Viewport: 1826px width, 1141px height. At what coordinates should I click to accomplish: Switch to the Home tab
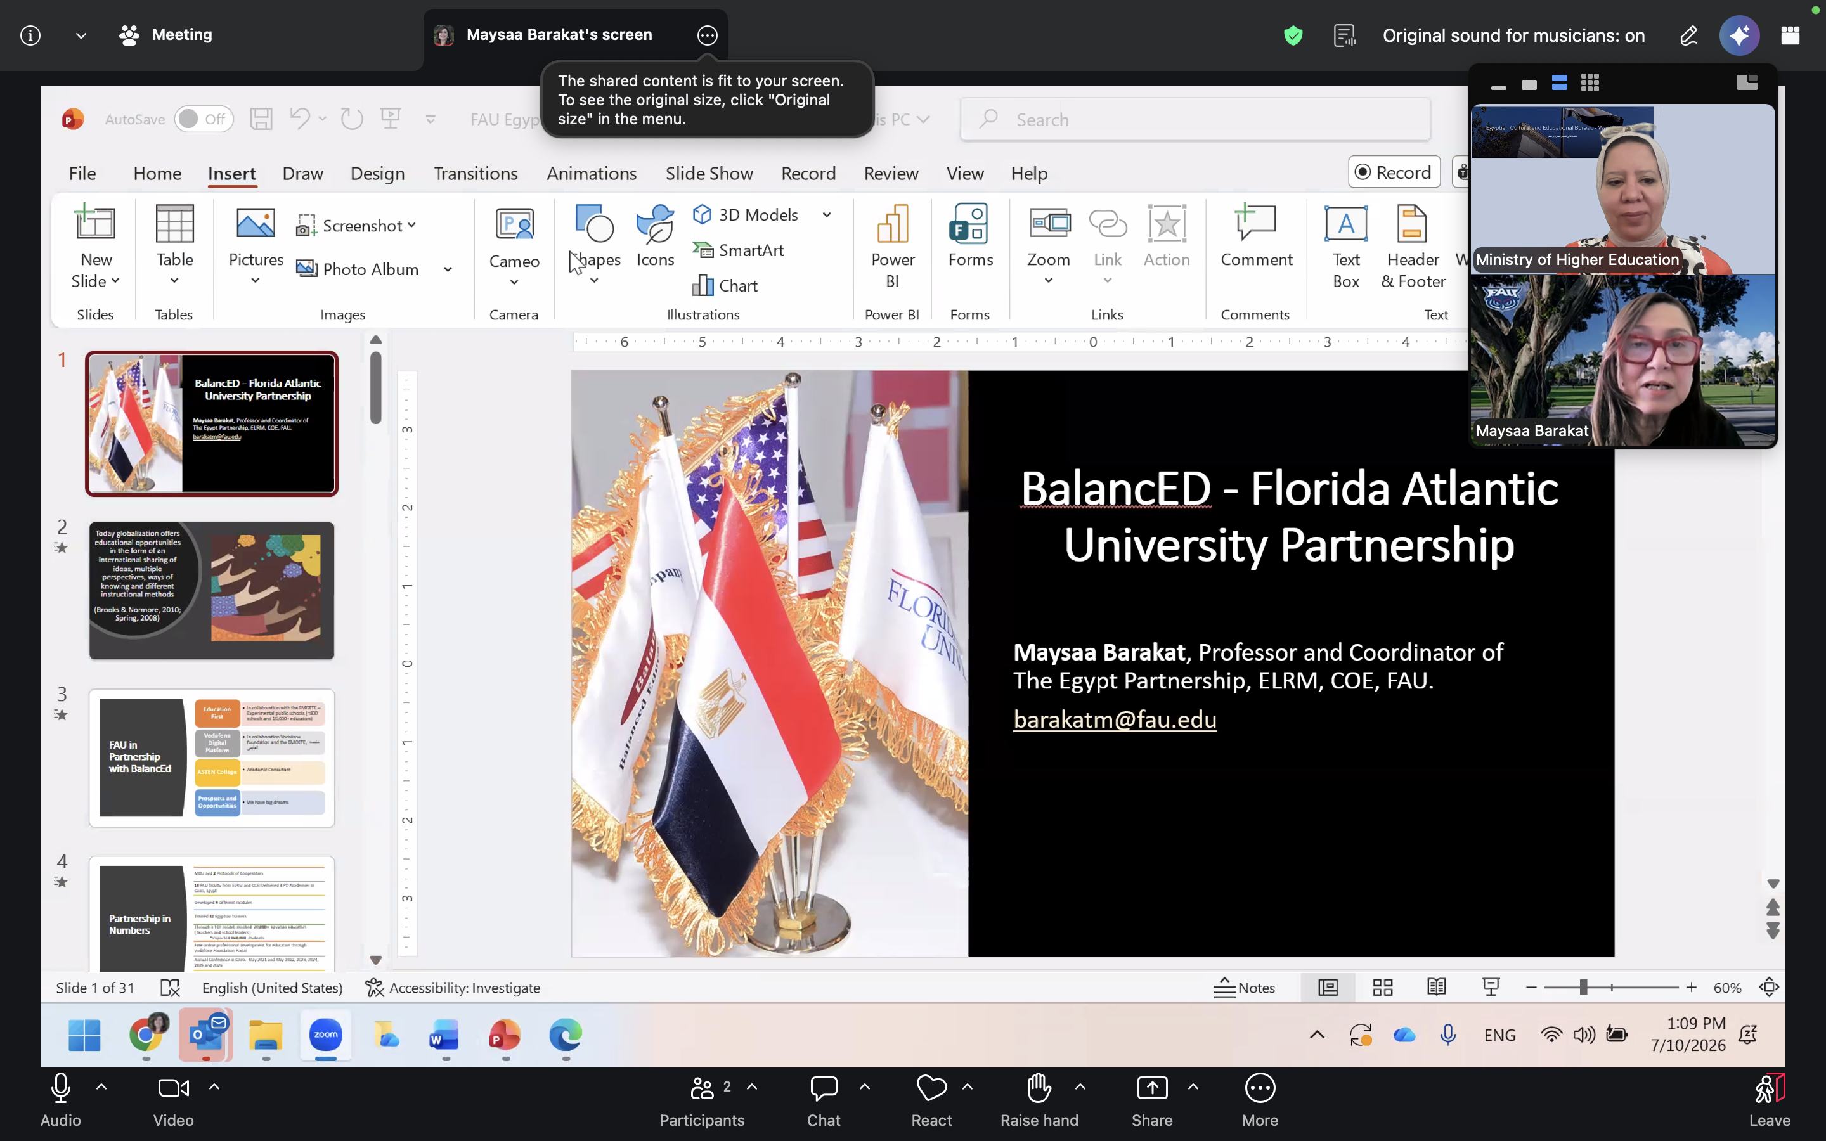tap(157, 174)
